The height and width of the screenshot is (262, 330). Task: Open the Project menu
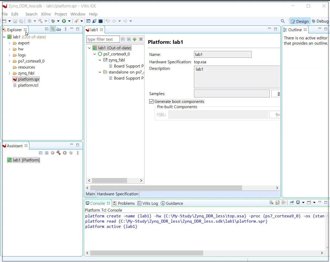[x=61, y=14]
